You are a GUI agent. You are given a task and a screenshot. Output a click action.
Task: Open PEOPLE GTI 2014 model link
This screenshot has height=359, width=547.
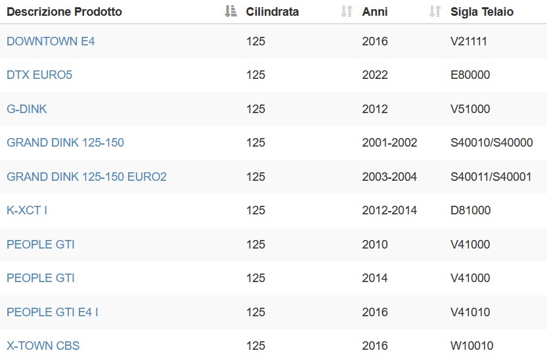(41, 278)
